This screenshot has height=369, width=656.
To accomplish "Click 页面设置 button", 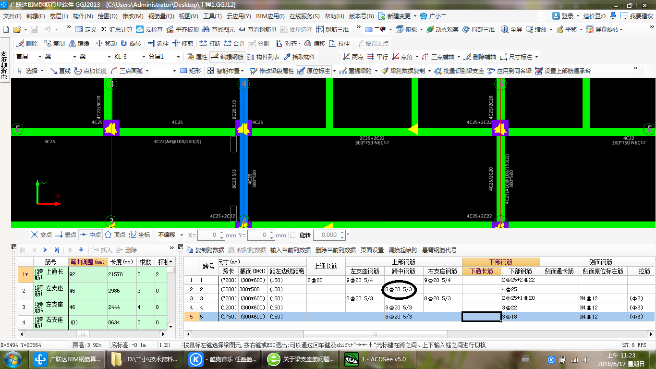I will (x=372, y=250).
